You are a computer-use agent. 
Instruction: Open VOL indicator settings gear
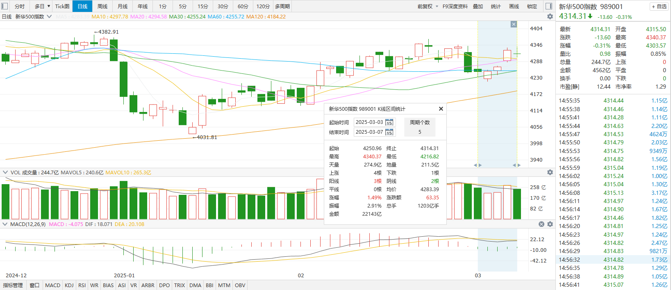(x=550, y=172)
